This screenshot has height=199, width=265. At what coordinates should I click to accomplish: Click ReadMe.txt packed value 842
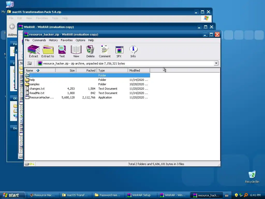[x=93, y=93]
